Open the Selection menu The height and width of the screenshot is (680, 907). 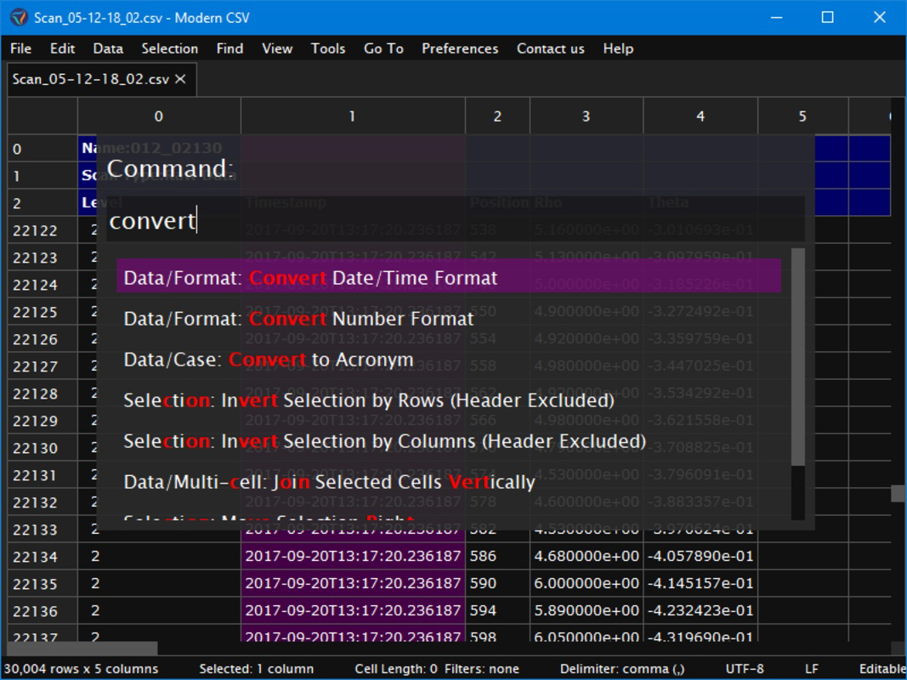[169, 48]
